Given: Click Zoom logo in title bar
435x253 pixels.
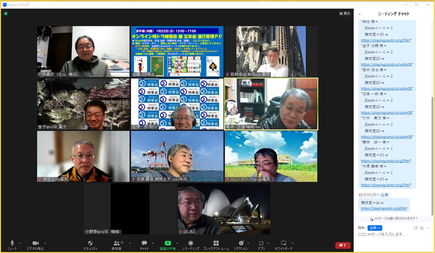Looking at the screenshot, I should coord(5,5).
